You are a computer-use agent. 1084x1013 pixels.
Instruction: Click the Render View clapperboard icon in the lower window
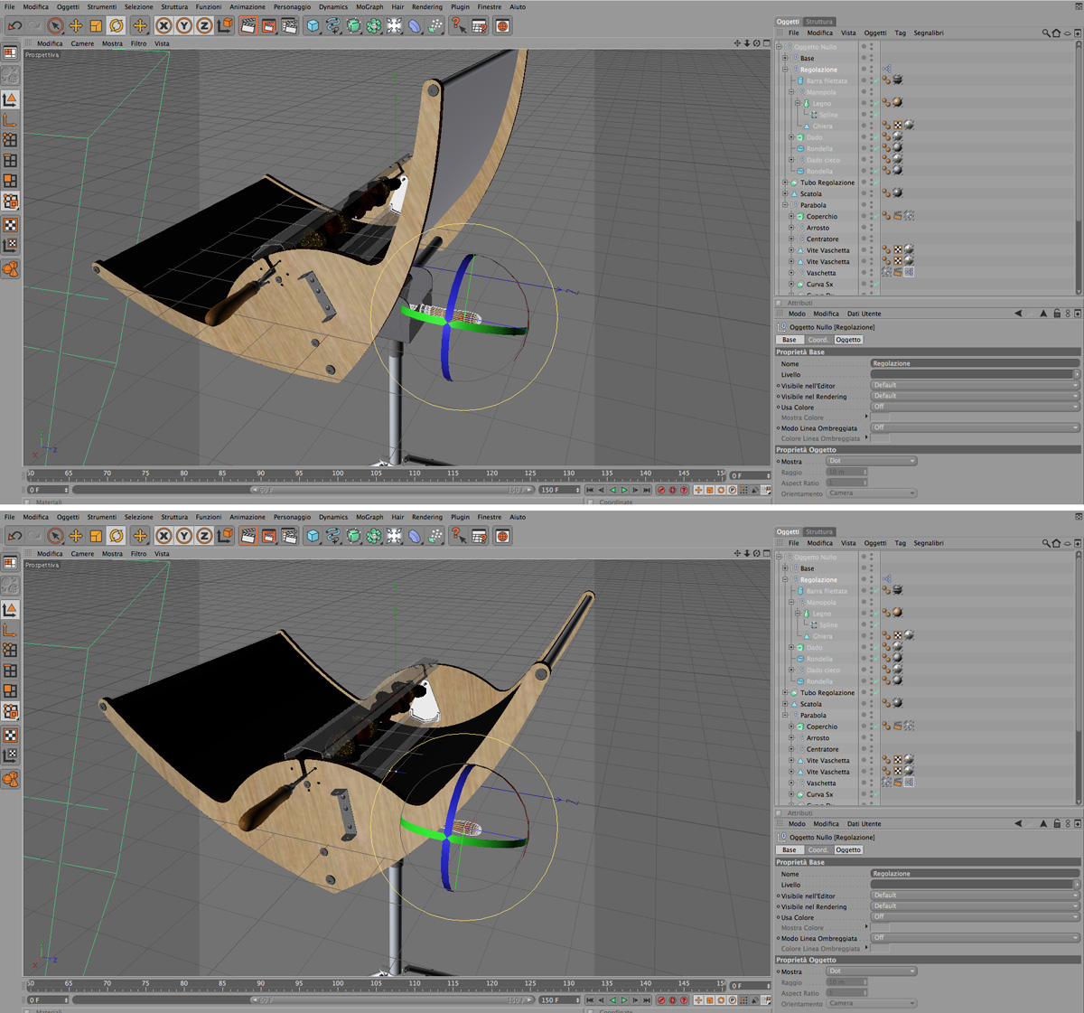[x=248, y=536]
